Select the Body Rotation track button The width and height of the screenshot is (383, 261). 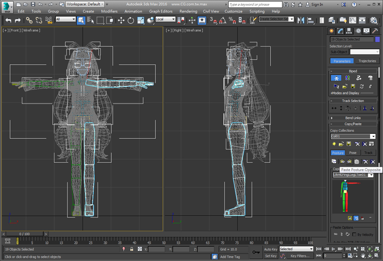(348, 108)
